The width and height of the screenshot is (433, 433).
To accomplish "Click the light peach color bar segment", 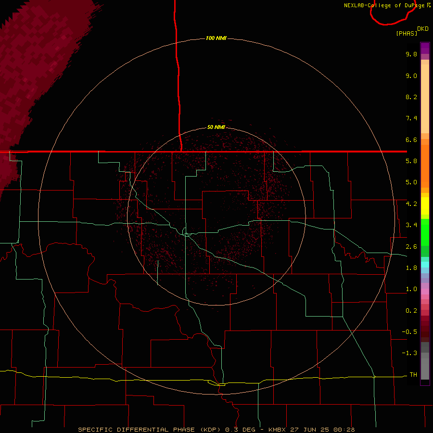I will pyautogui.click(x=425, y=99).
